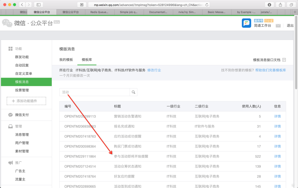Screen dimensions: 298x188
Task: Open the blue account avatar icon
Action: click(246, 23)
